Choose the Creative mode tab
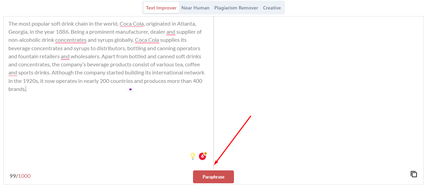Screen dimensions: 429x195 272,8
